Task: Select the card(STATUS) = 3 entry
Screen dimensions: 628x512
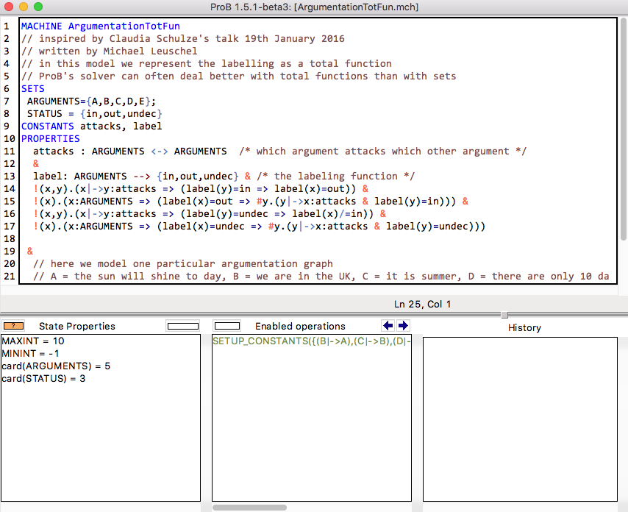Action: (43, 379)
